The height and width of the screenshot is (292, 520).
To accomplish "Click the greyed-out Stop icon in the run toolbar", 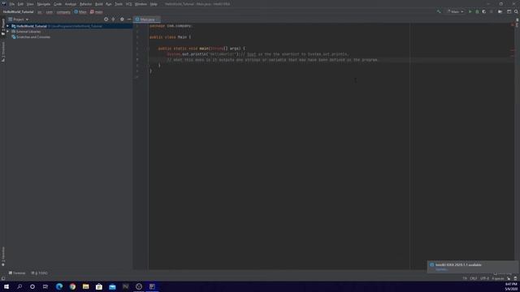I will [491, 11].
